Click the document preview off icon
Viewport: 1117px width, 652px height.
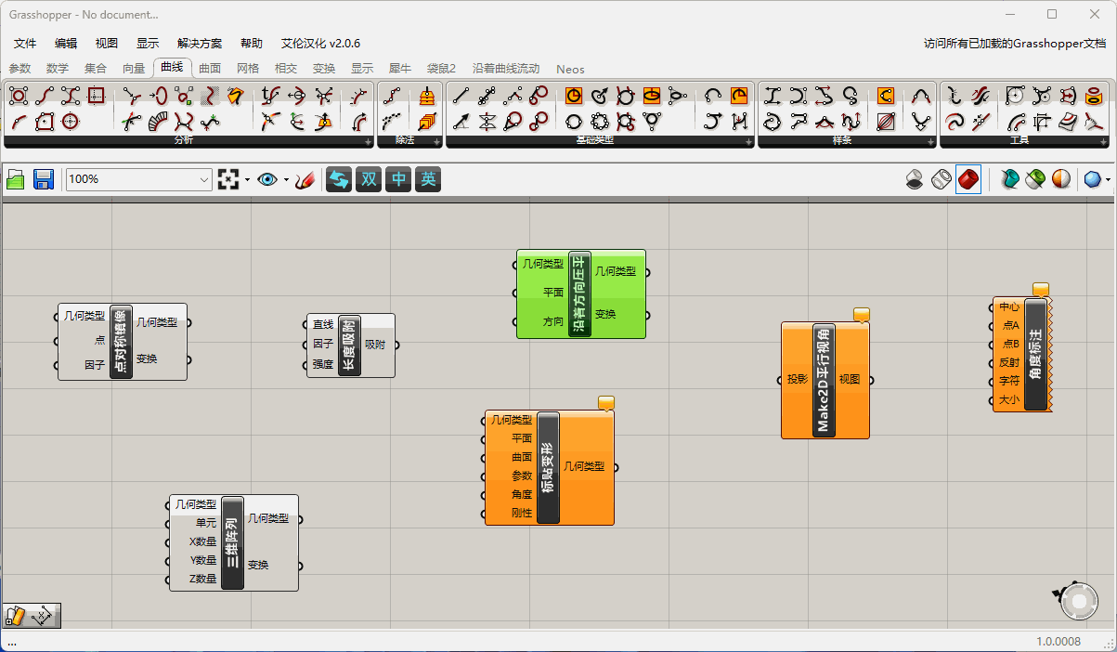(x=915, y=179)
